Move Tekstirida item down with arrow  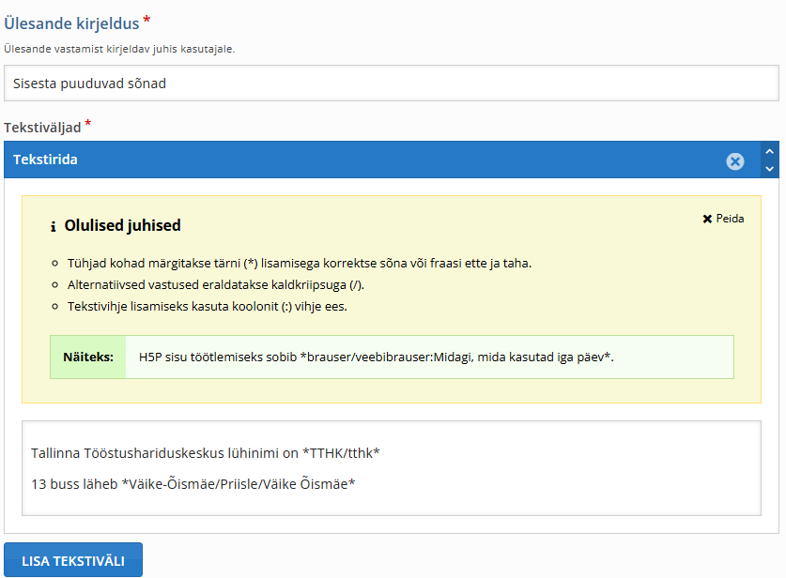point(770,169)
